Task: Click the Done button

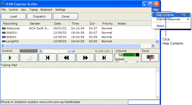Action: point(65,16)
